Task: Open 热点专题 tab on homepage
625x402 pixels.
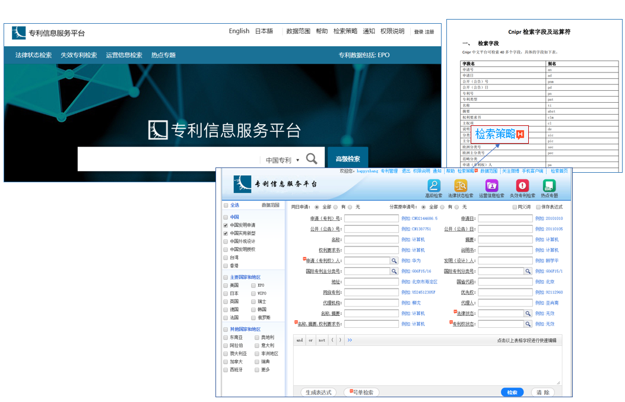Action: point(163,55)
